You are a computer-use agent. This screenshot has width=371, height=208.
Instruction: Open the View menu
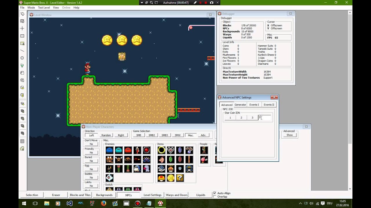tap(56, 8)
